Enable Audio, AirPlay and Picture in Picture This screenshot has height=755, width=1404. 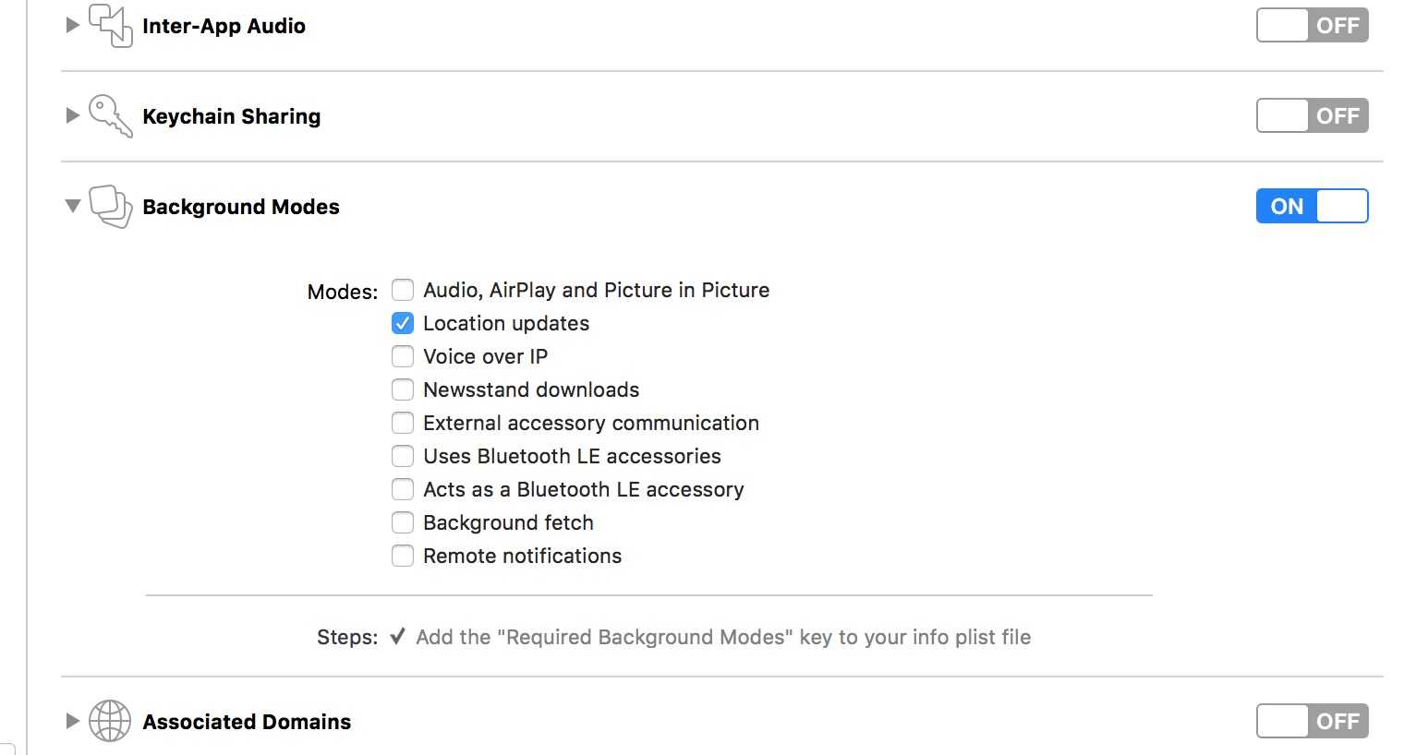(x=403, y=290)
